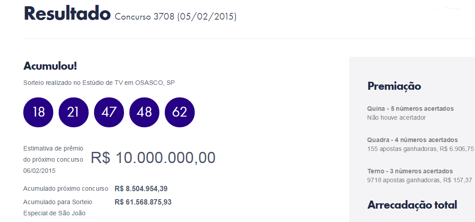Click the Arrecadação total heading
The height and width of the screenshot is (222, 475).
coord(412,205)
